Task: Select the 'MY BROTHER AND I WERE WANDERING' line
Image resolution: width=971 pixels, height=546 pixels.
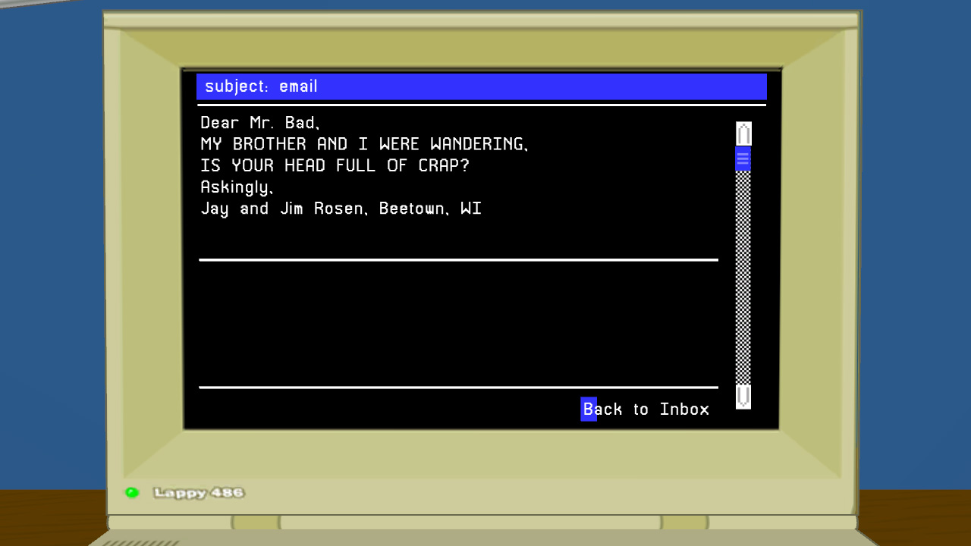Action: pos(364,144)
